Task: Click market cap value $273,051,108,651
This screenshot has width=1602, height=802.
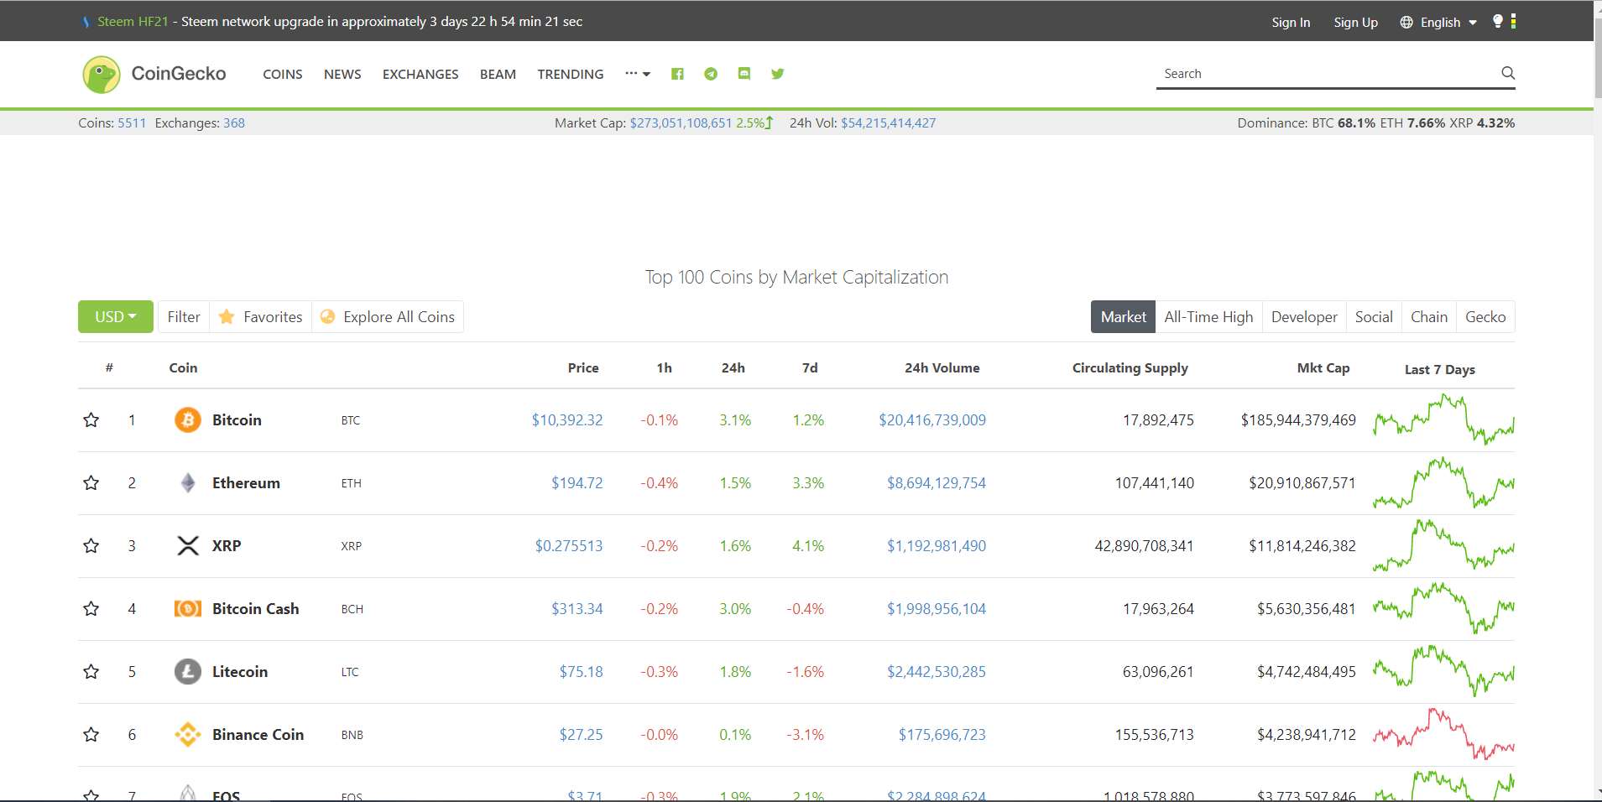Action: point(681,123)
